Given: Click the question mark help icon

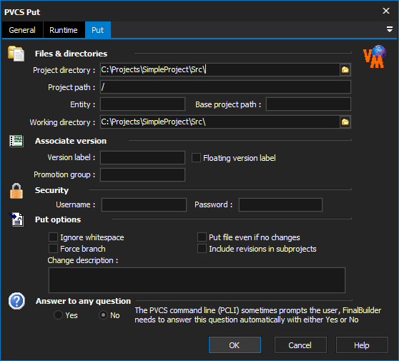Looking at the screenshot, I should coord(16,301).
